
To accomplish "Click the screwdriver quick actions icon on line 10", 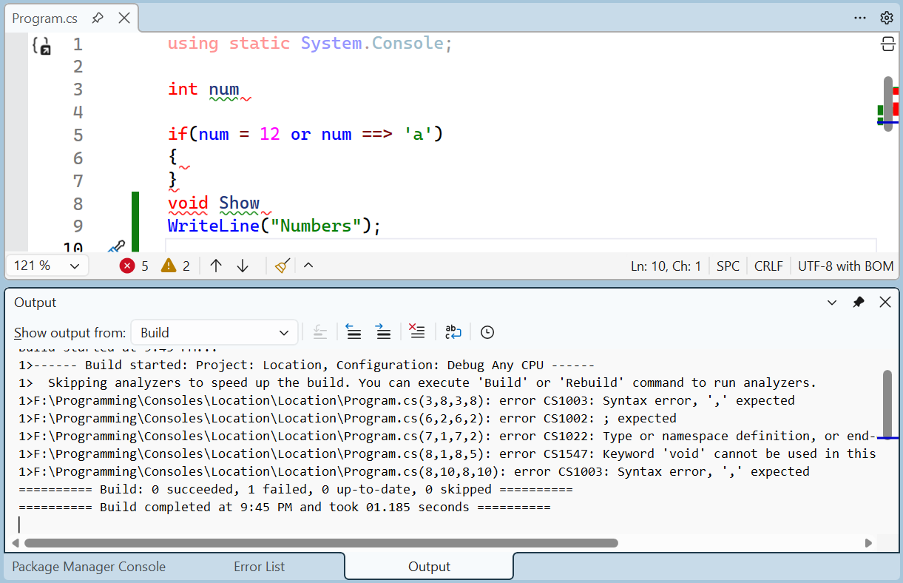I will (115, 247).
